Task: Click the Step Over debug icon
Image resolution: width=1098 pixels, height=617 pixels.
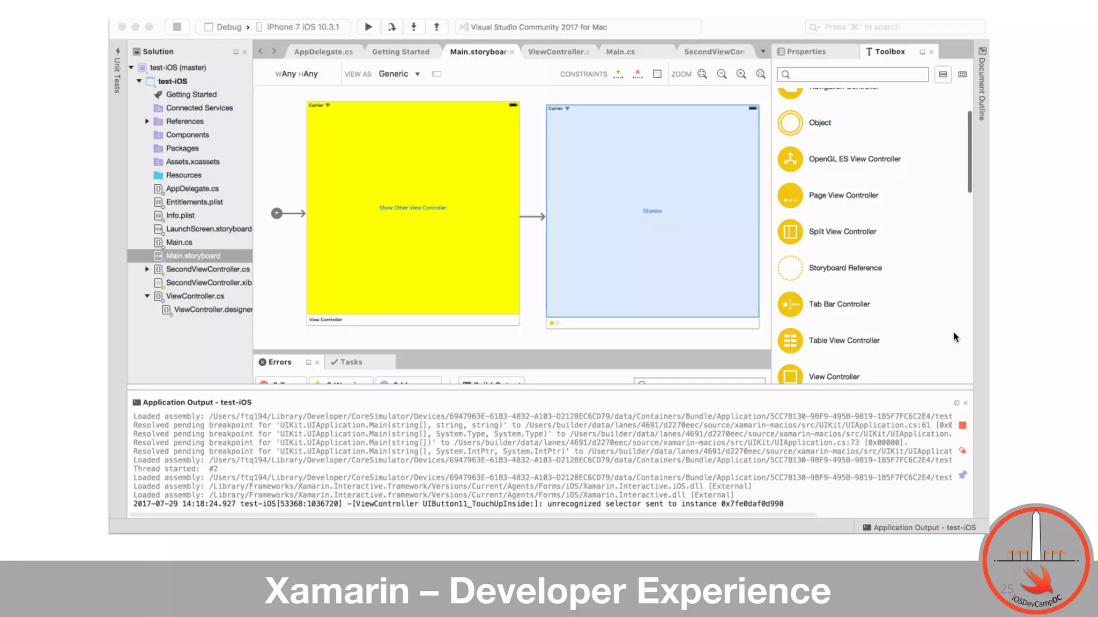Action: click(392, 27)
